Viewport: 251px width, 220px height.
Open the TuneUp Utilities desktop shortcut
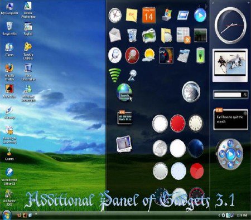pos(28,51)
